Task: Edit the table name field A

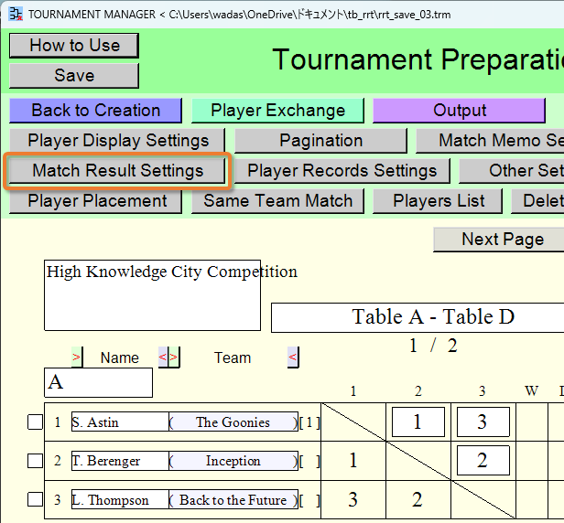Action: click(98, 382)
